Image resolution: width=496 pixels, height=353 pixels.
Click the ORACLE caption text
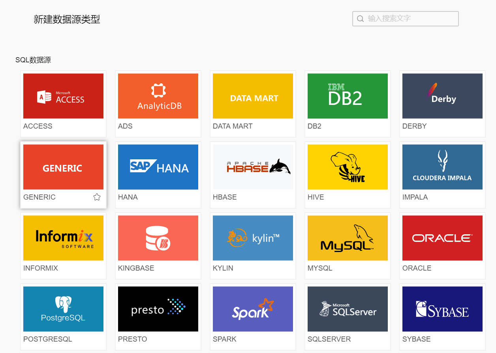(417, 268)
